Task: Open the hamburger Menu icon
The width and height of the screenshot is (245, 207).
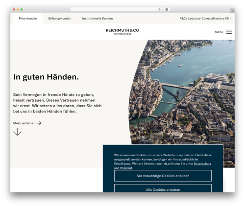Action: [229, 32]
